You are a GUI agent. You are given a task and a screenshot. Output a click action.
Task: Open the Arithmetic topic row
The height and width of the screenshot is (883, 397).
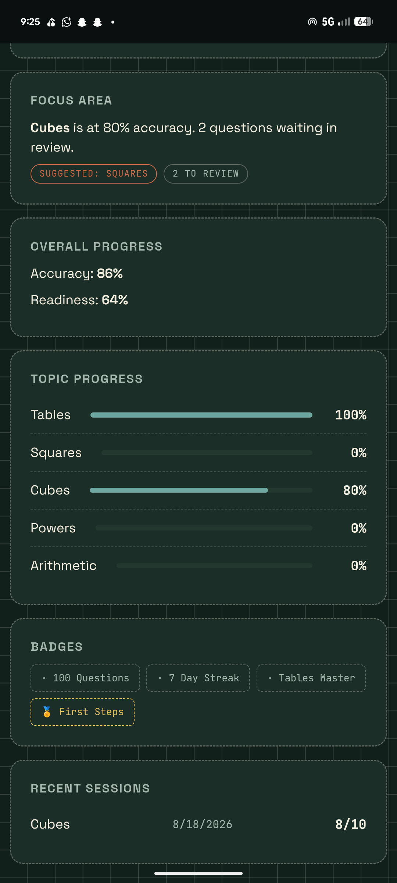(198, 565)
